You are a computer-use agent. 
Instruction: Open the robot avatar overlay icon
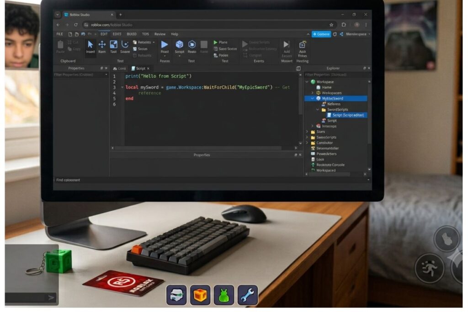point(176,295)
